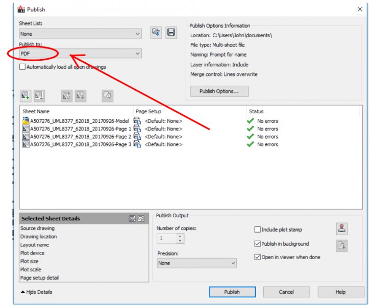Viewport: 371px width, 306px height.
Task: Click the Page 2 sheet's page setup icon
Action: point(137,137)
